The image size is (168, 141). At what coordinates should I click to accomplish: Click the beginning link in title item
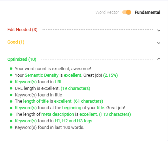coord(72,108)
